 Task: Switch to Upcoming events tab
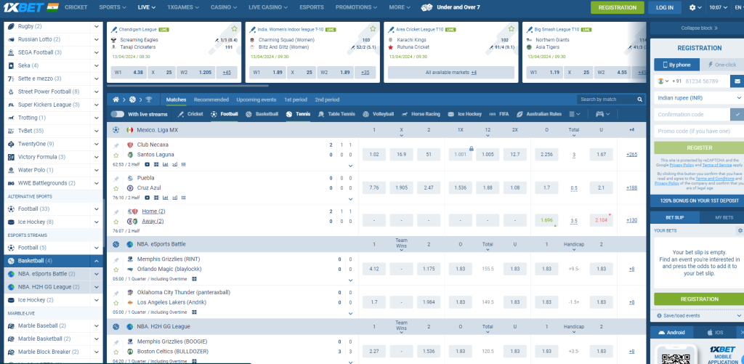pyautogui.click(x=256, y=100)
